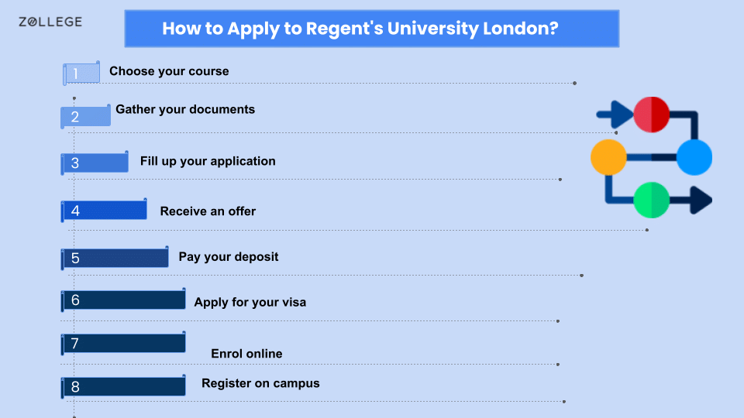Select the step 4 number banner
This screenshot has height=418, width=744.
coord(104,211)
